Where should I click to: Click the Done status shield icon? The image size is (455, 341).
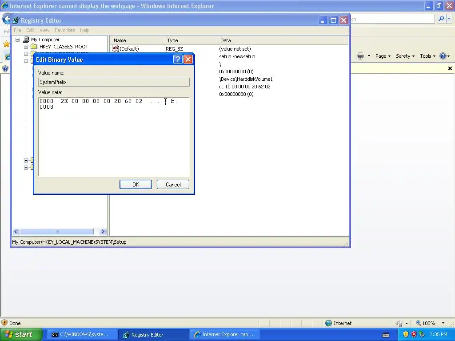point(4,323)
